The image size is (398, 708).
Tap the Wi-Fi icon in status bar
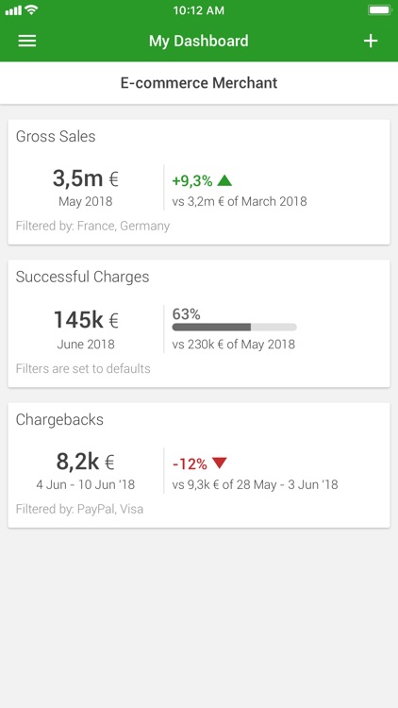tap(31, 10)
